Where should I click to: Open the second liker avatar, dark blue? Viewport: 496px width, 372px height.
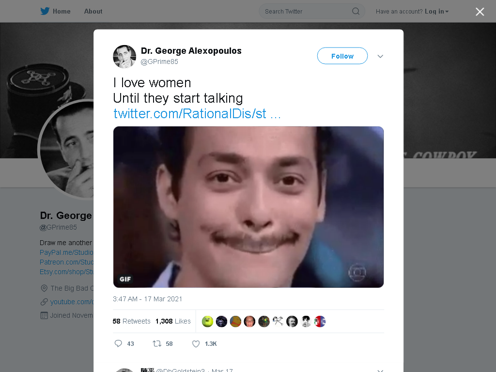pos(221,322)
